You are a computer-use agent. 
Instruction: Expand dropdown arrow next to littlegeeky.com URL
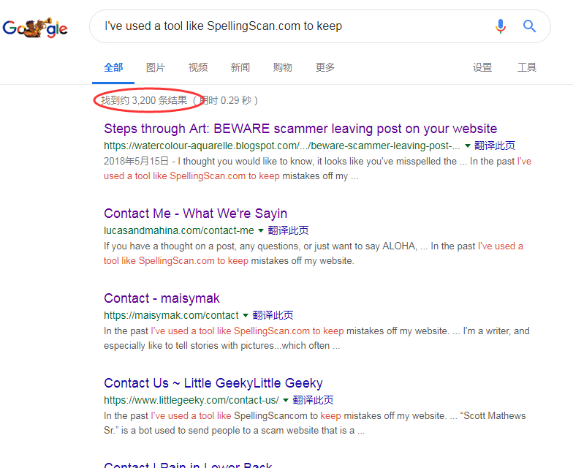pos(286,401)
